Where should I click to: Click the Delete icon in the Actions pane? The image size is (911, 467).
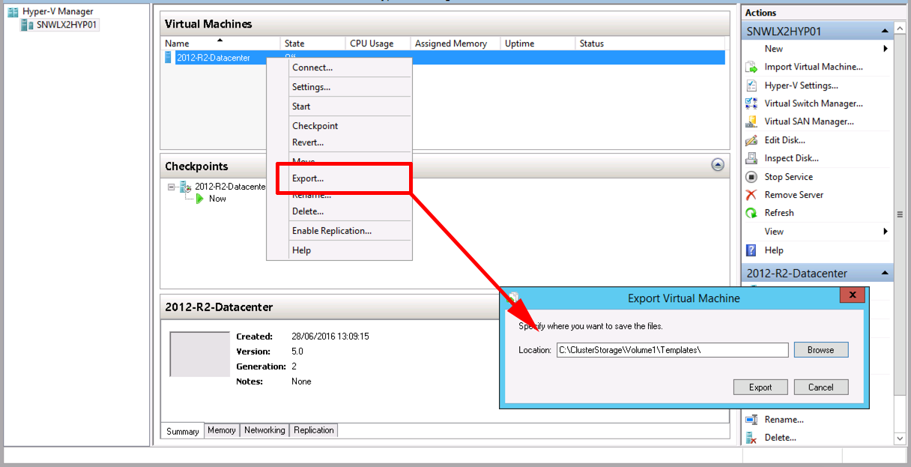[x=751, y=438]
